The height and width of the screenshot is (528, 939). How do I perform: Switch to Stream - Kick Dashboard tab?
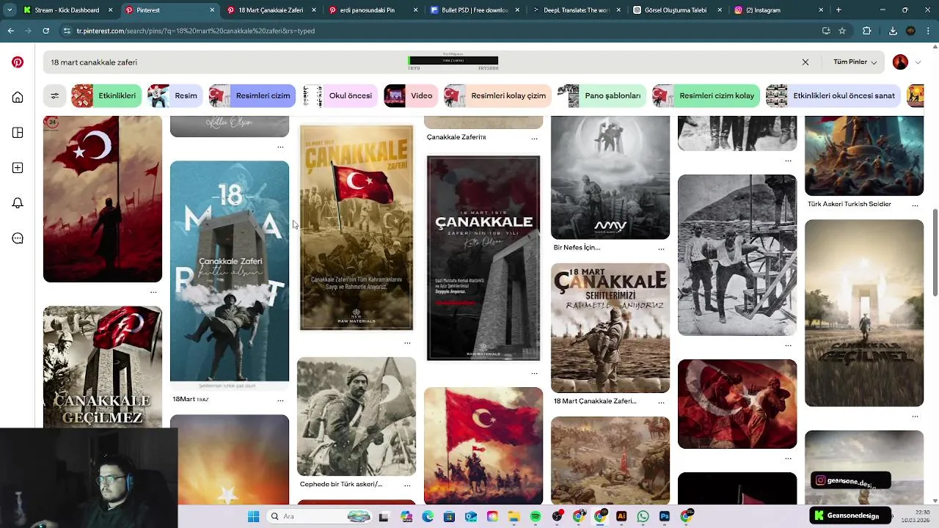coord(67,10)
